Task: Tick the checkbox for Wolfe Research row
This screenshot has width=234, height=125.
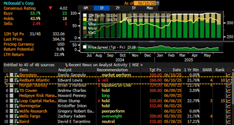Action: point(12,111)
